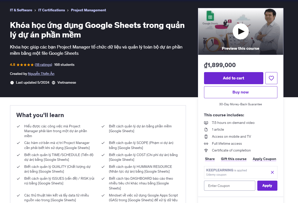Click the 'Vietnamese' language text
Screen dimensions: 298x203
coord(67,82)
